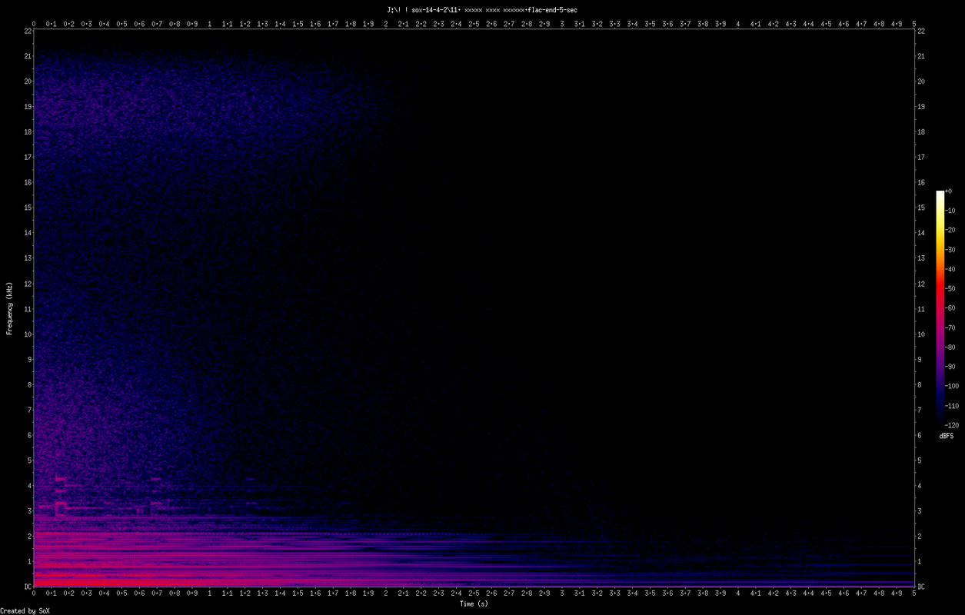Click the '-90' value on the dBFS scale
Image resolution: width=965 pixels, height=615 pixels.
click(x=950, y=367)
